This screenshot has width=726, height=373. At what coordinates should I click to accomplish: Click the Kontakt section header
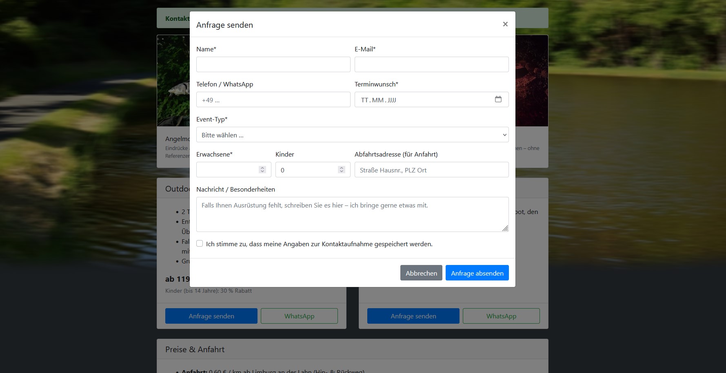[x=177, y=18]
